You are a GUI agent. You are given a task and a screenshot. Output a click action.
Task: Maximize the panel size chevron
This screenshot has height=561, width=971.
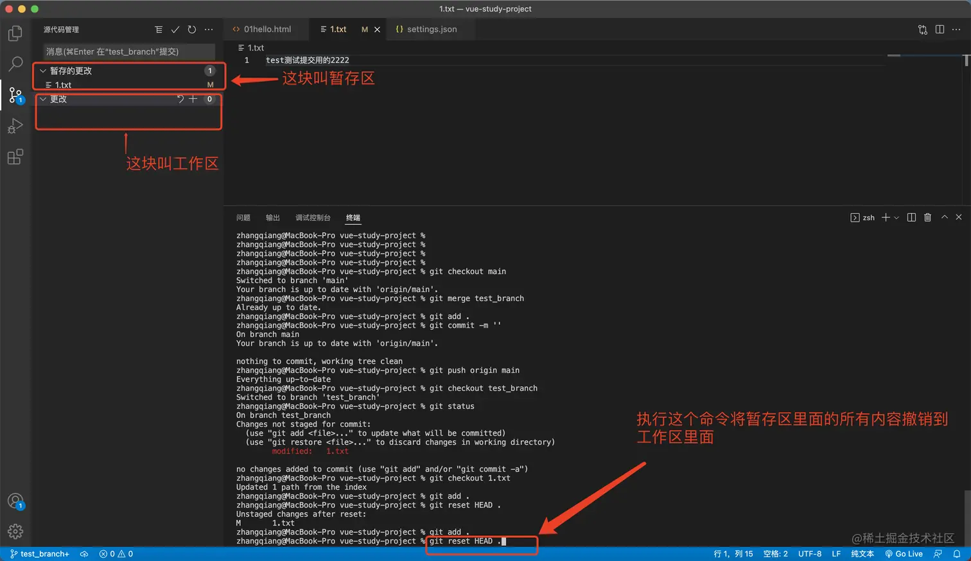[x=945, y=218]
